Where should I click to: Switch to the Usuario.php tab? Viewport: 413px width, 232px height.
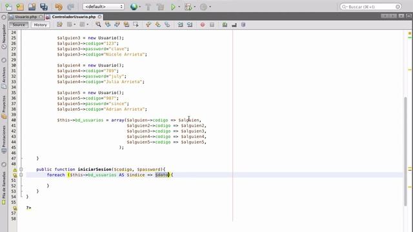coord(26,17)
